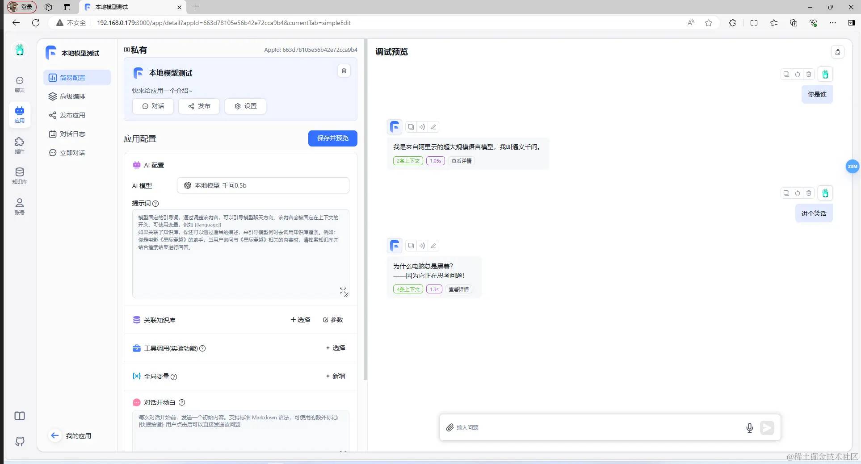Delete the '讲个笑话' message
861x464 pixels.
coord(809,193)
